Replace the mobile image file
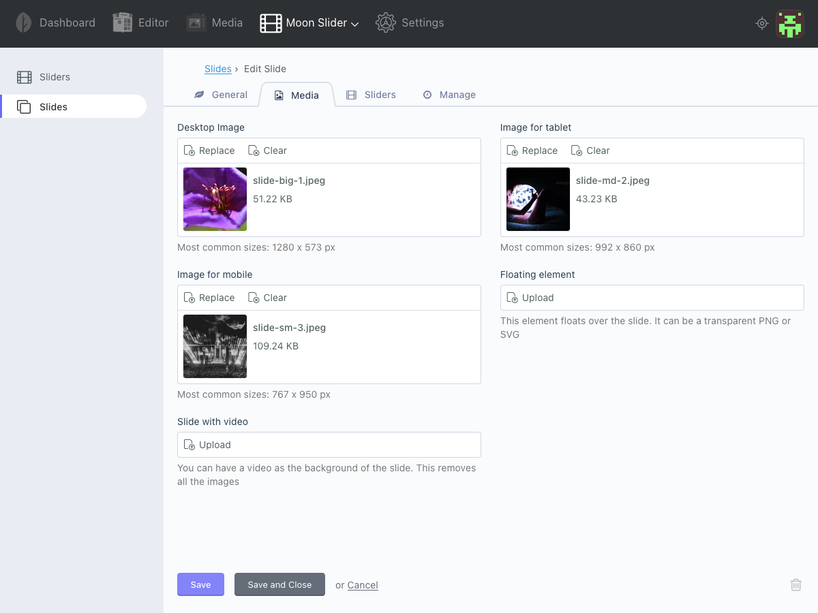The height and width of the screenshot is (613, 818). 209,298
